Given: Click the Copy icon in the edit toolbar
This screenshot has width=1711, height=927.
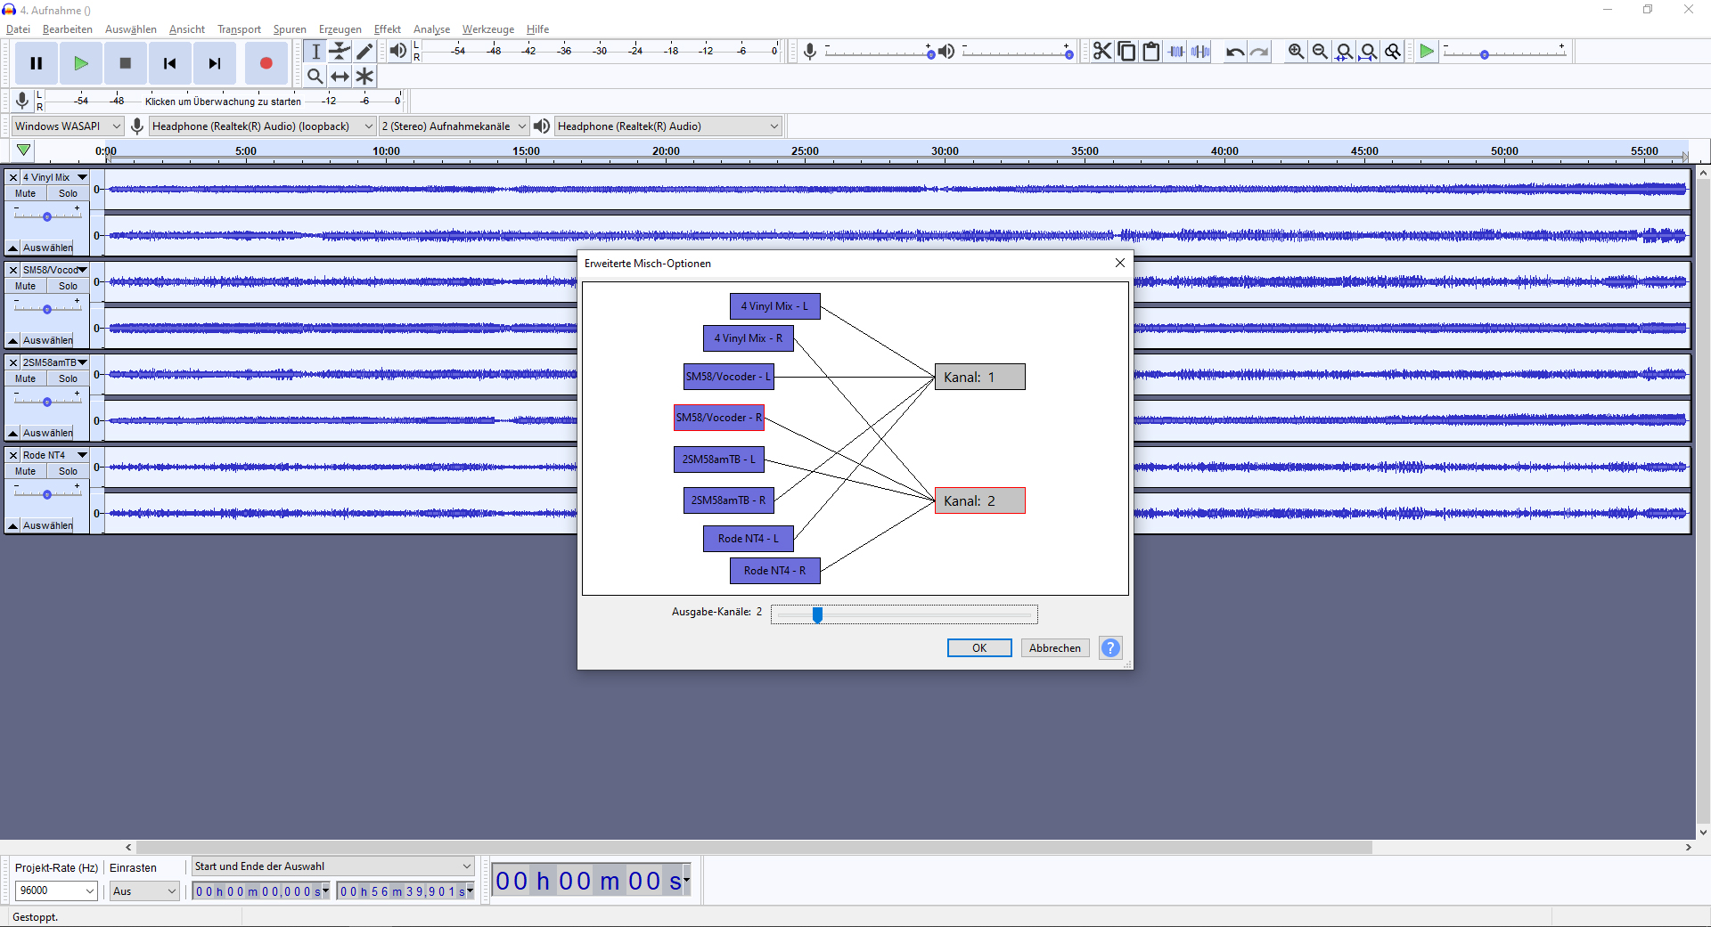Looking at the screenshot, I should tap(1126, 52).
